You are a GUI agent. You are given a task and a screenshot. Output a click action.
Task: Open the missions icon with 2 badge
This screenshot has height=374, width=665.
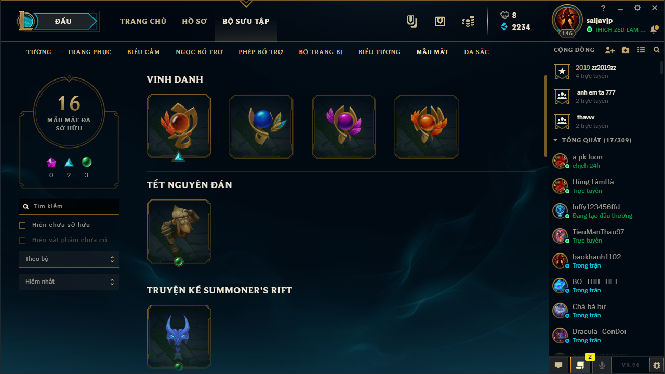pos(580,365)
